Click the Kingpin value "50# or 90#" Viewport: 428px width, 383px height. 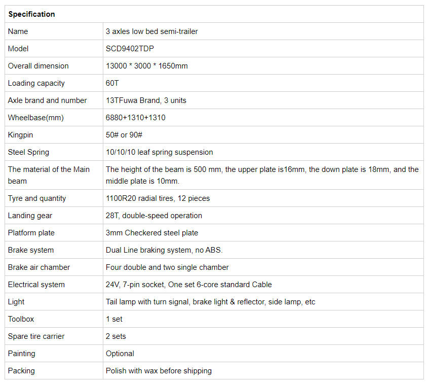coord(124,135)
